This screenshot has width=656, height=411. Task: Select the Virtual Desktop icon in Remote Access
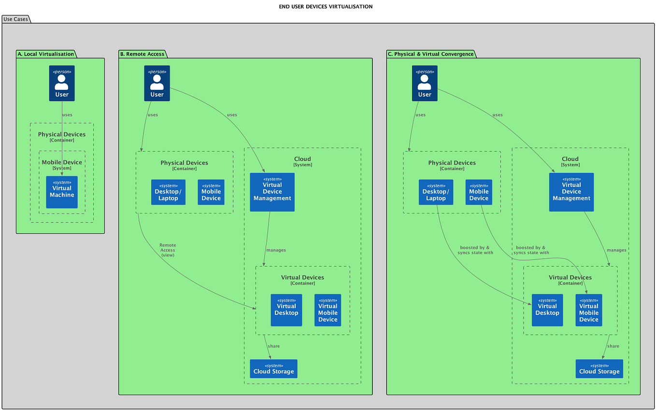[286, 310]
